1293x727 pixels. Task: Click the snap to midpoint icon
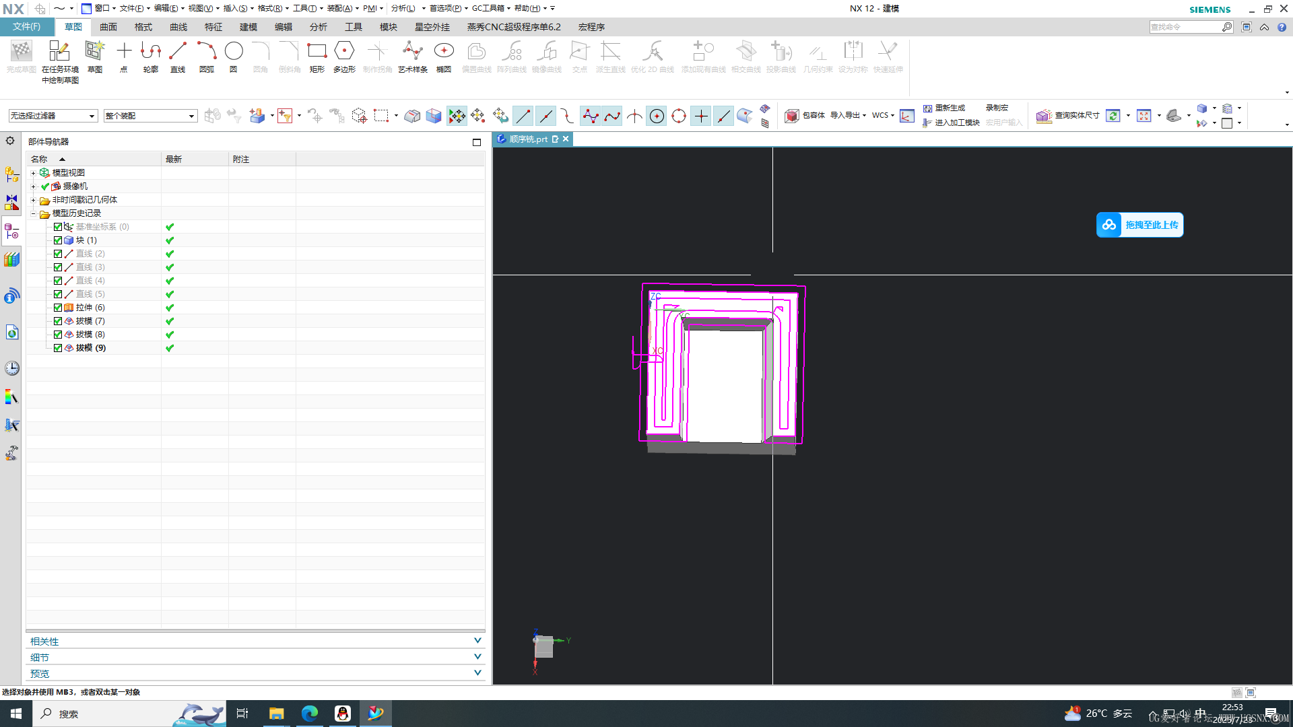pos(545,116)
